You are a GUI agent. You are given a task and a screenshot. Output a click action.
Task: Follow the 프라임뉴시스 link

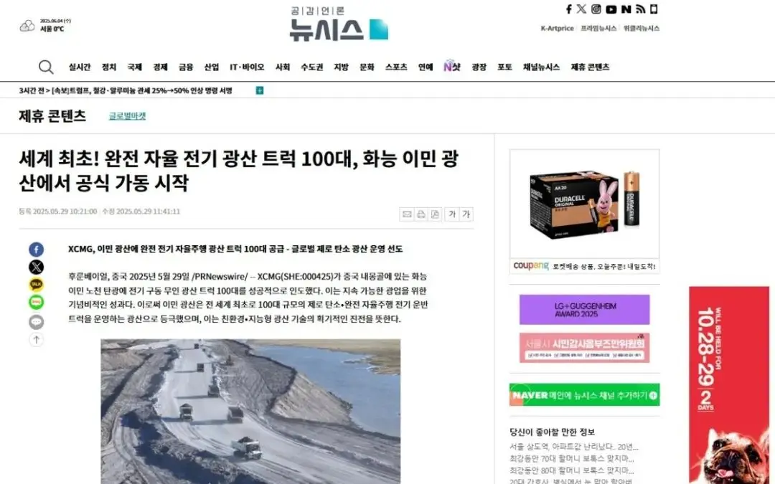point(598,28)
